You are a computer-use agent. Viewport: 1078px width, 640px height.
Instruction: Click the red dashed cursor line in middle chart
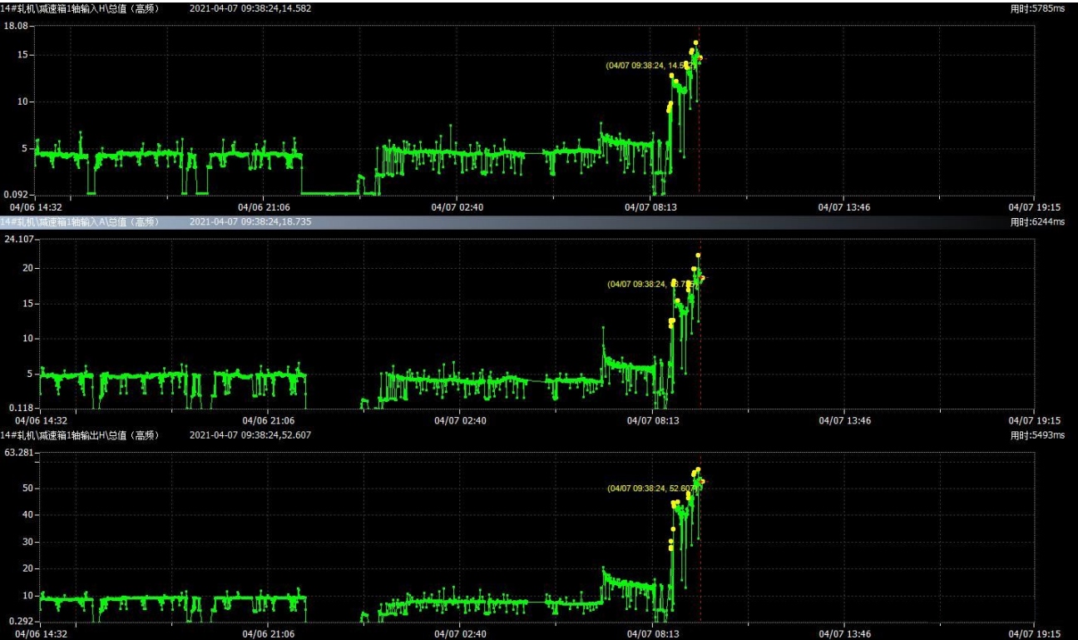[x=700, y=366]
